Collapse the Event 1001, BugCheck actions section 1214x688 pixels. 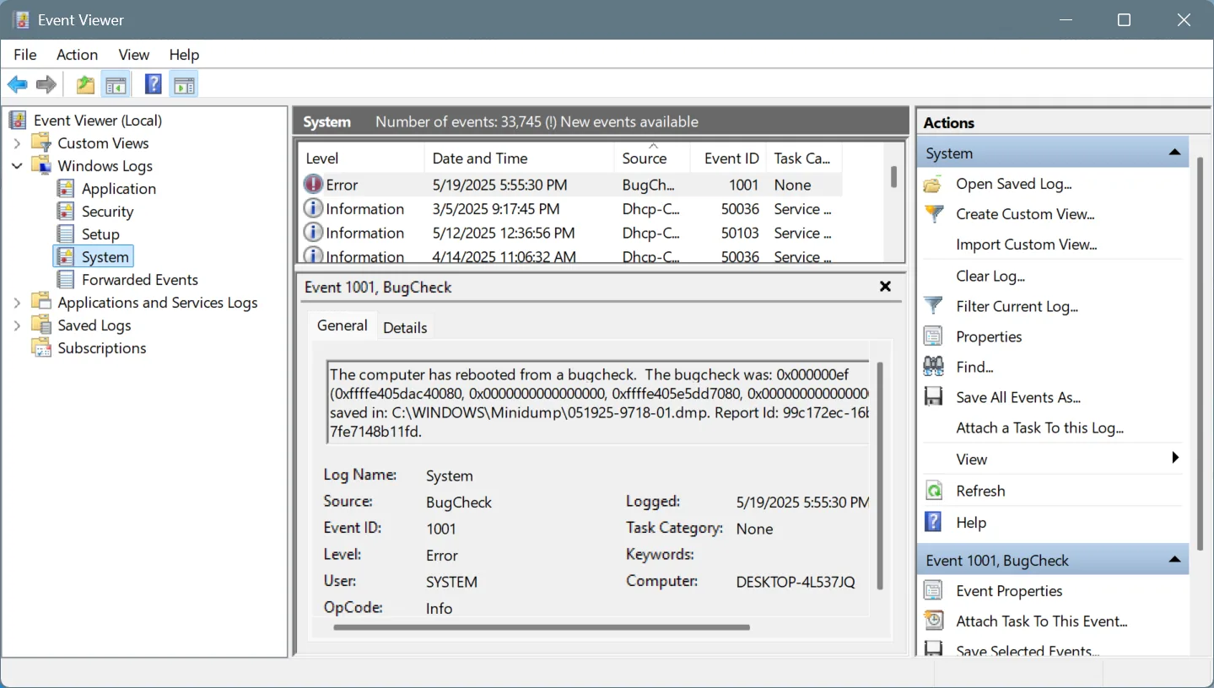coord(1174,560)
